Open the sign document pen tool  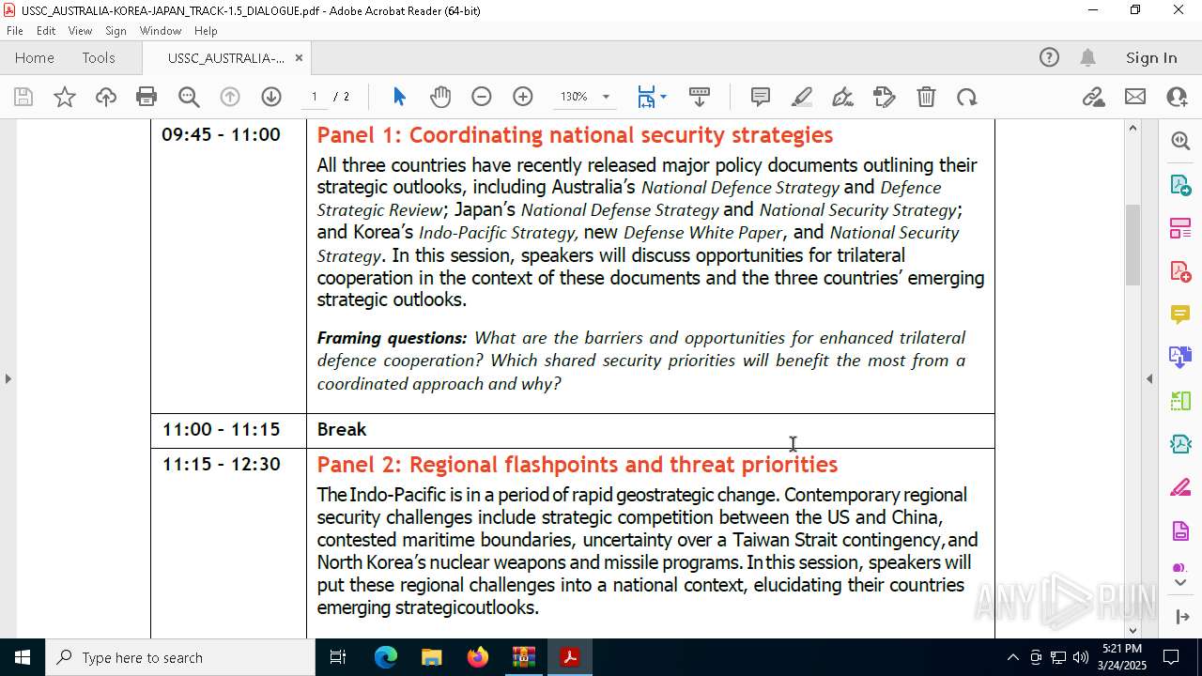coord(843,97)
